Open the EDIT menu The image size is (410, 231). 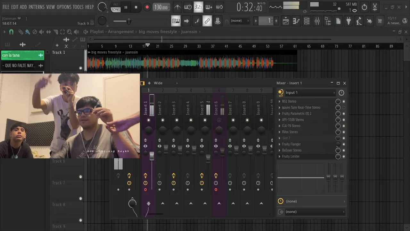click(15, 7)
